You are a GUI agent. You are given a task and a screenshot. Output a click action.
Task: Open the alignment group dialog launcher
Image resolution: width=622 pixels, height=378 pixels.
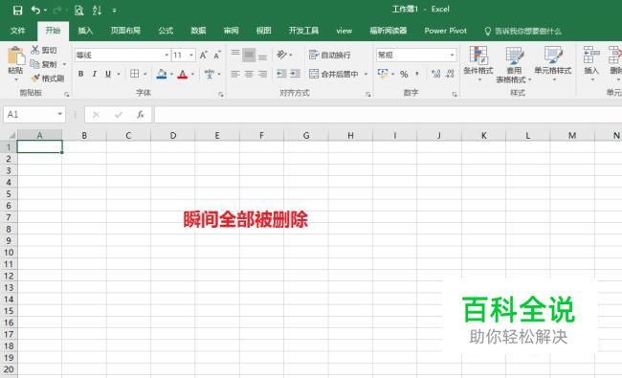(368, 95)
